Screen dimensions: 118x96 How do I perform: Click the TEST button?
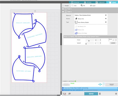coord(112,85)
